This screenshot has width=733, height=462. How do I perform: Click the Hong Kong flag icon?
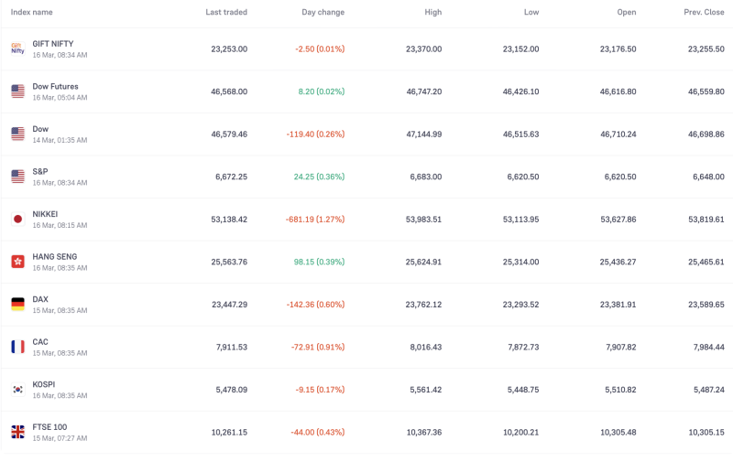click(17, 262)
